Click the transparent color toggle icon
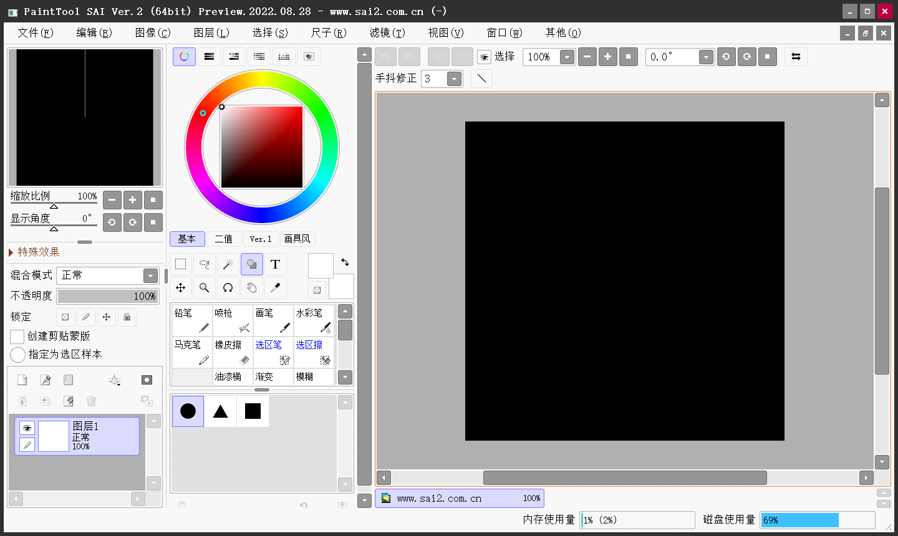 317,290
